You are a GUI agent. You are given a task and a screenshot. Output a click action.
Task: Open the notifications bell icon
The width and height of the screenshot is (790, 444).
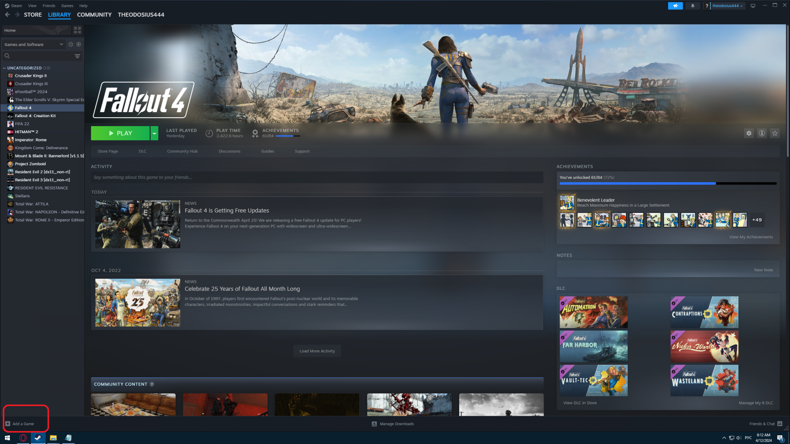point(692,6)
